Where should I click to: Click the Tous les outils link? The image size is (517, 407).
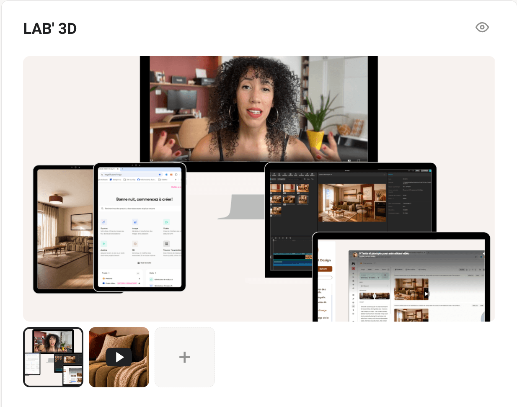[145, 263]
